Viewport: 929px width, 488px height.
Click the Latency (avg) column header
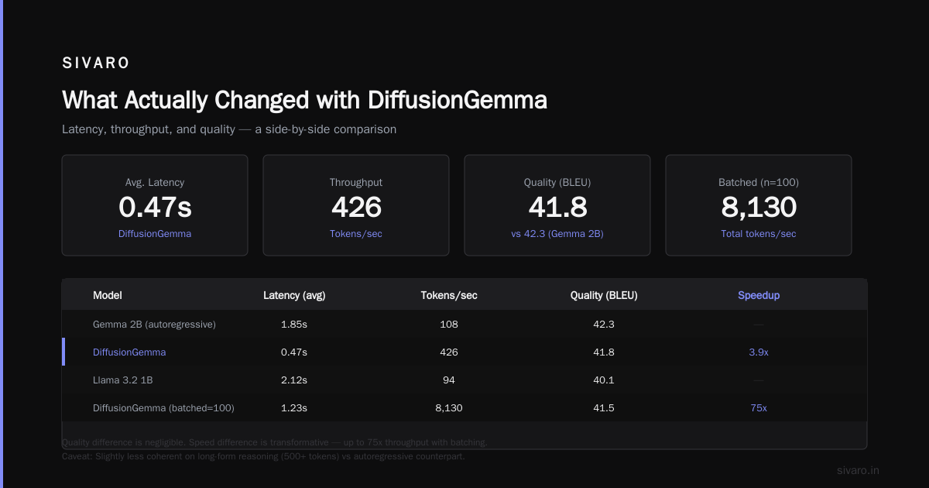[x=294, y=296]
